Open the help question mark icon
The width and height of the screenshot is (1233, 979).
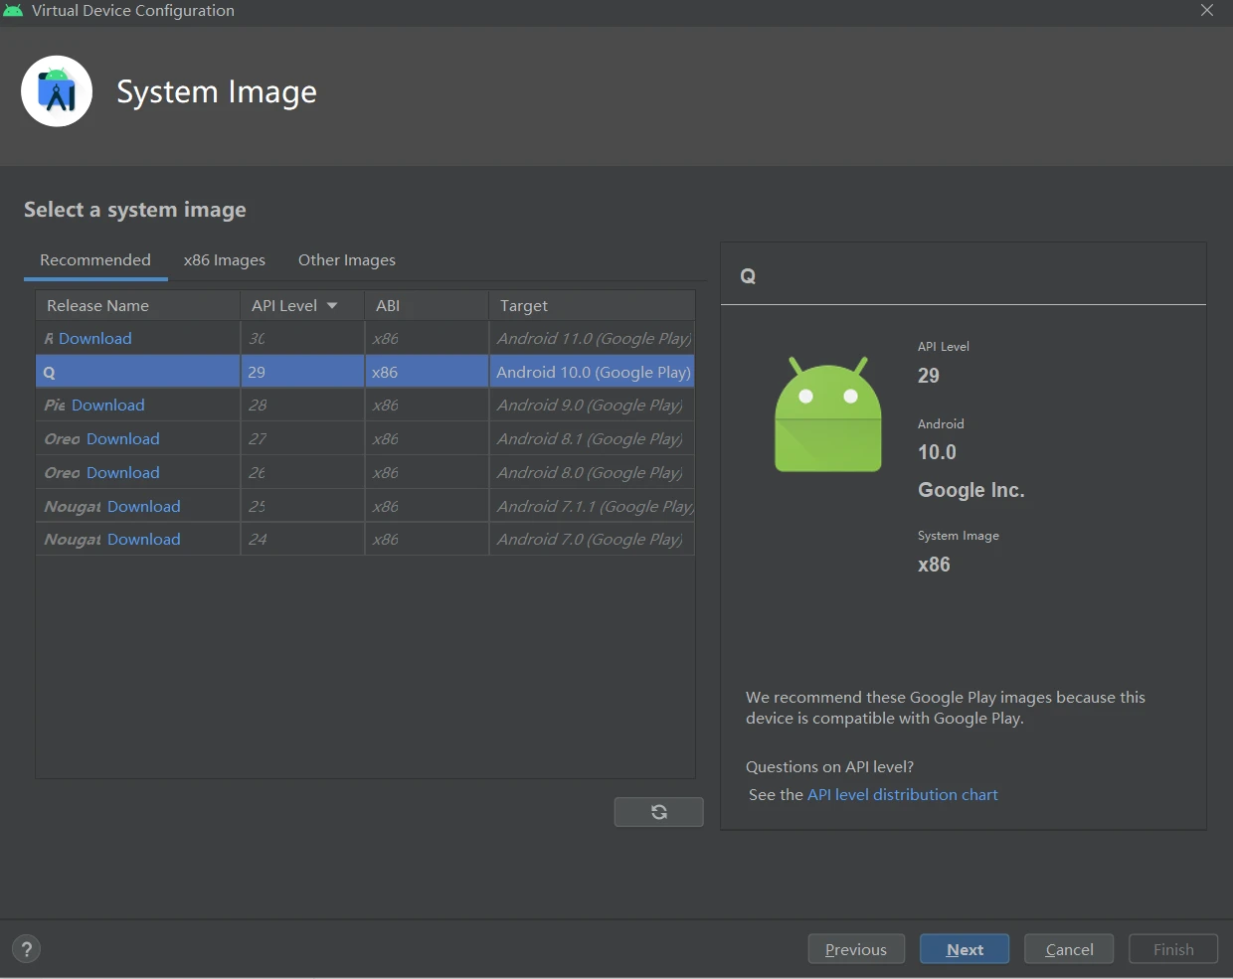(26, 949)
